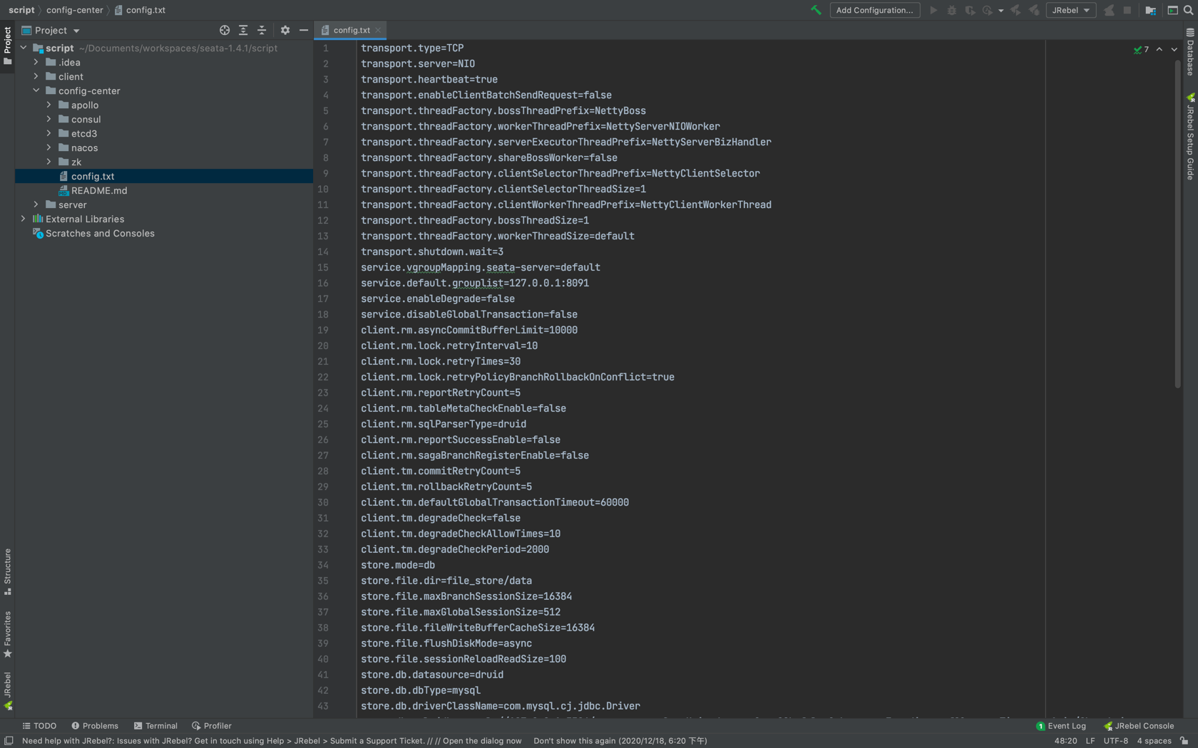
Task: Close the config.txt editor tab
Action: click(x=378, y=30)
